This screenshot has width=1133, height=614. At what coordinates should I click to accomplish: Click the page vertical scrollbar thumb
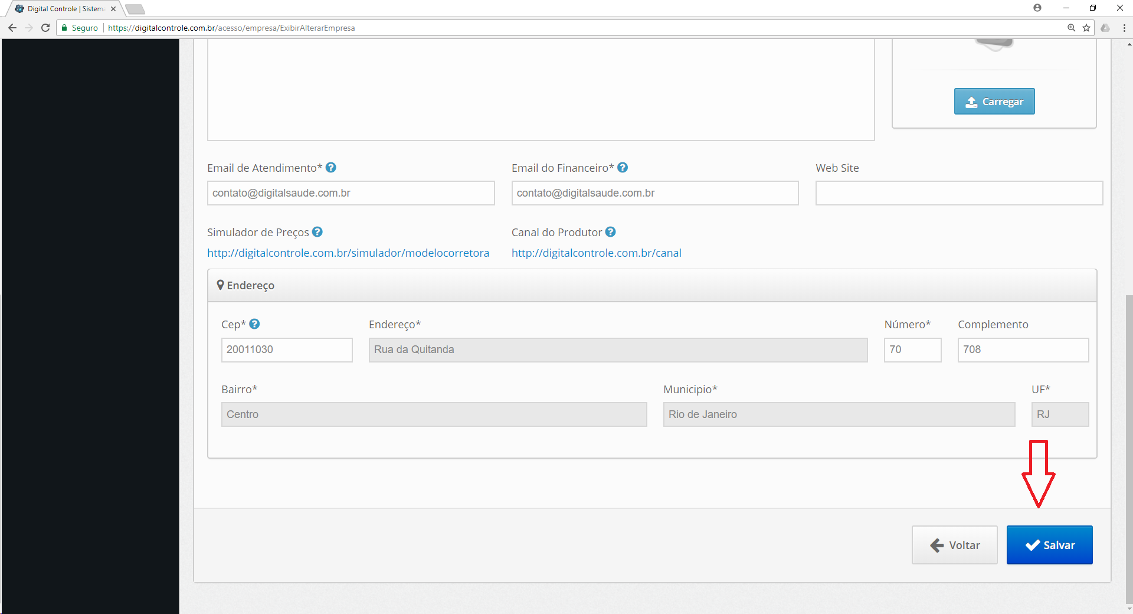(x=1129, y=449)
